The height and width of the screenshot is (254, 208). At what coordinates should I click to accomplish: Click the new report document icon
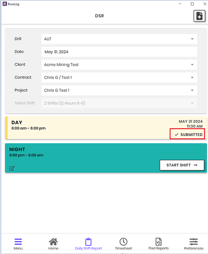(x=199, y=16)
